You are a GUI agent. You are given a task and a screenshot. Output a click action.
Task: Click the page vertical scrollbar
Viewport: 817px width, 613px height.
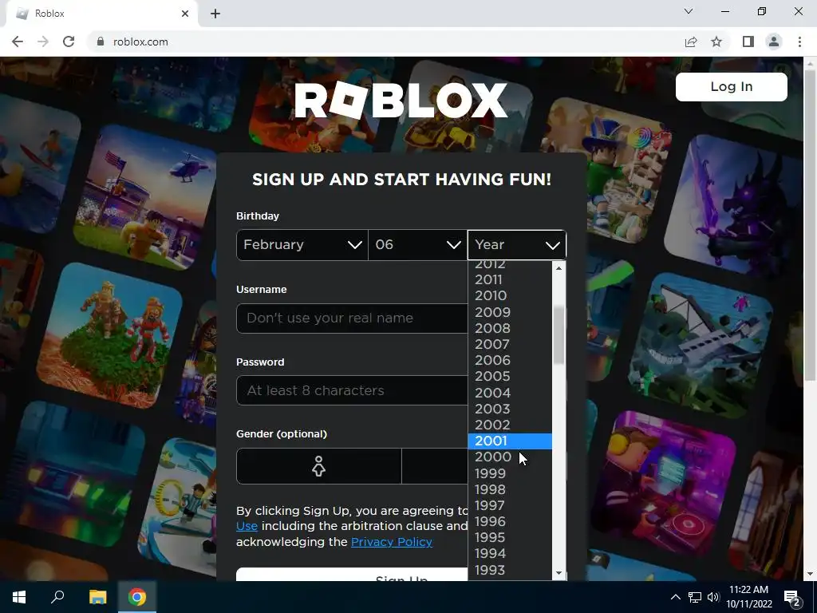point(811,225)
